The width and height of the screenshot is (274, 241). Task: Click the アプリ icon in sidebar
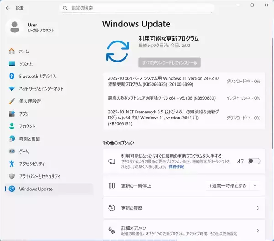(x=11, y=114)
